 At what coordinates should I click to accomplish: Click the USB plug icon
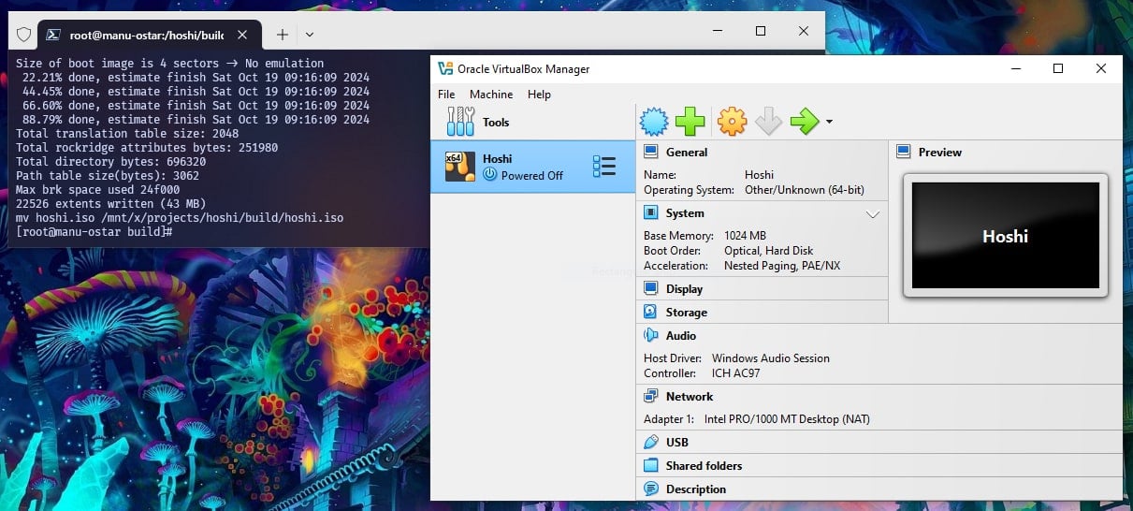click(x=651, y=442)
